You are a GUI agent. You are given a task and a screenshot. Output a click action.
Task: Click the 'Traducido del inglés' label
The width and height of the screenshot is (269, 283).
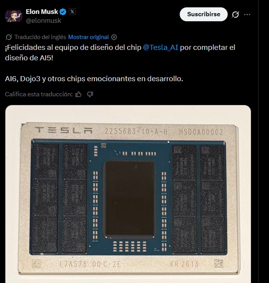click(x=40, y=37)
